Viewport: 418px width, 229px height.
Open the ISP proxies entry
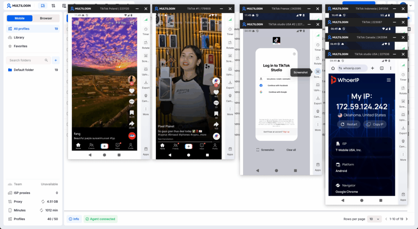33,193
